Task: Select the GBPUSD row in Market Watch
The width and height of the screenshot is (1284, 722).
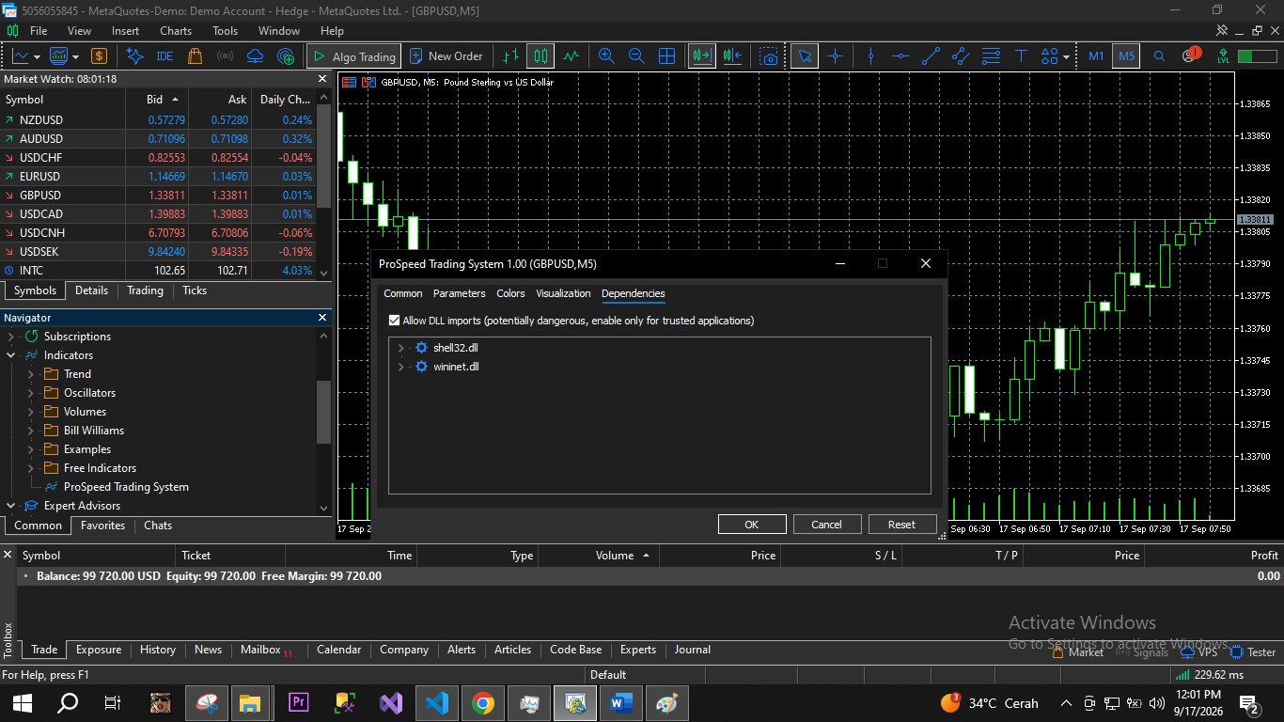Action: (x=158, y=196)
